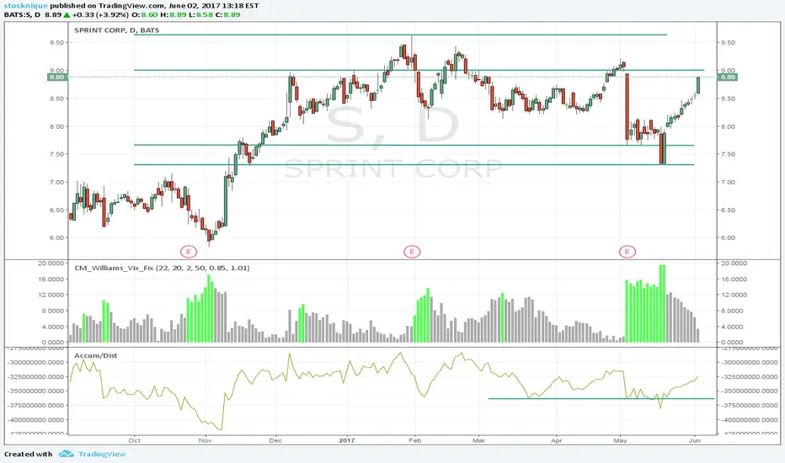Click the 6.00 label on left price axis
785x463 pixels.
pyautogui.click(x=56, y=237)
